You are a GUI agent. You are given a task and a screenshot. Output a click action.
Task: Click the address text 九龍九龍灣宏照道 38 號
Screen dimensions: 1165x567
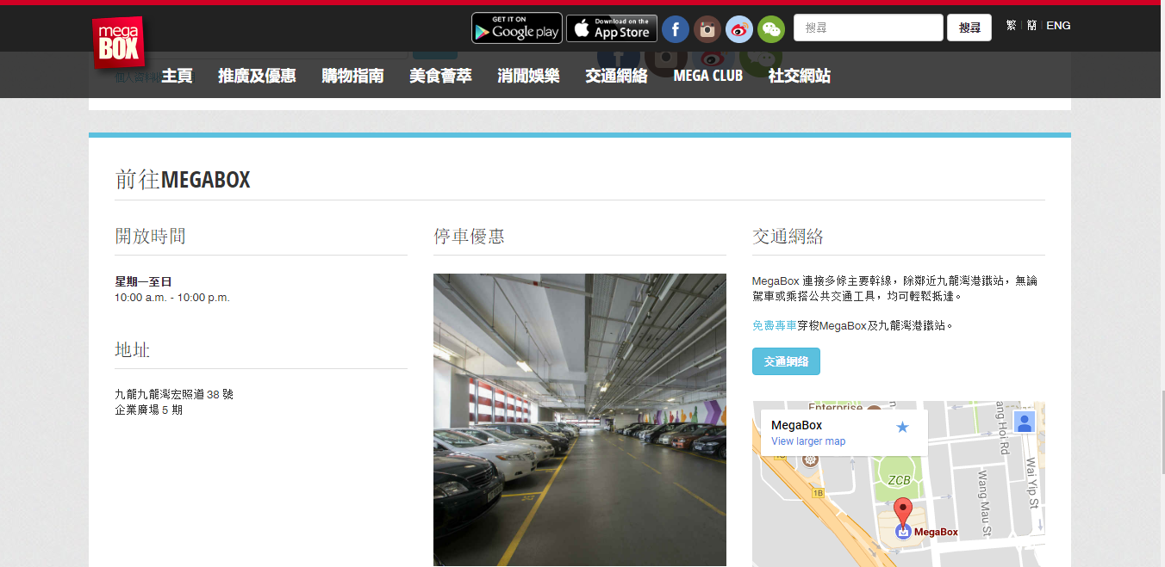174,394
